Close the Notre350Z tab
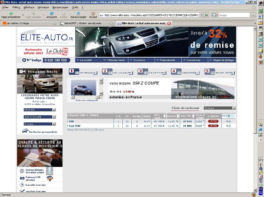264x197 pixels. (x=112, y=23)
